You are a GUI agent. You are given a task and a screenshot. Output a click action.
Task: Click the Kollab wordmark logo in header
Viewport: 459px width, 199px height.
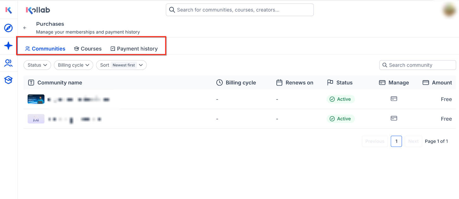[x=38, y=10]
